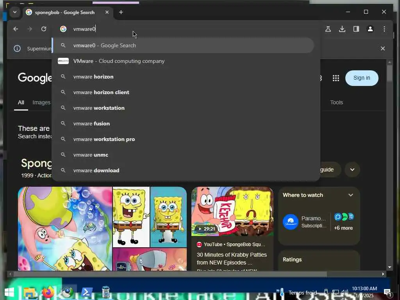Select the 'vmware workstation' suggestion

[x=183, y=108]
